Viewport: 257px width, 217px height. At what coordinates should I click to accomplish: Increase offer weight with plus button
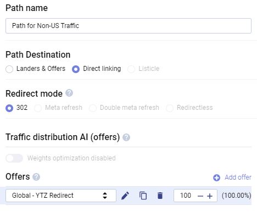210,196
